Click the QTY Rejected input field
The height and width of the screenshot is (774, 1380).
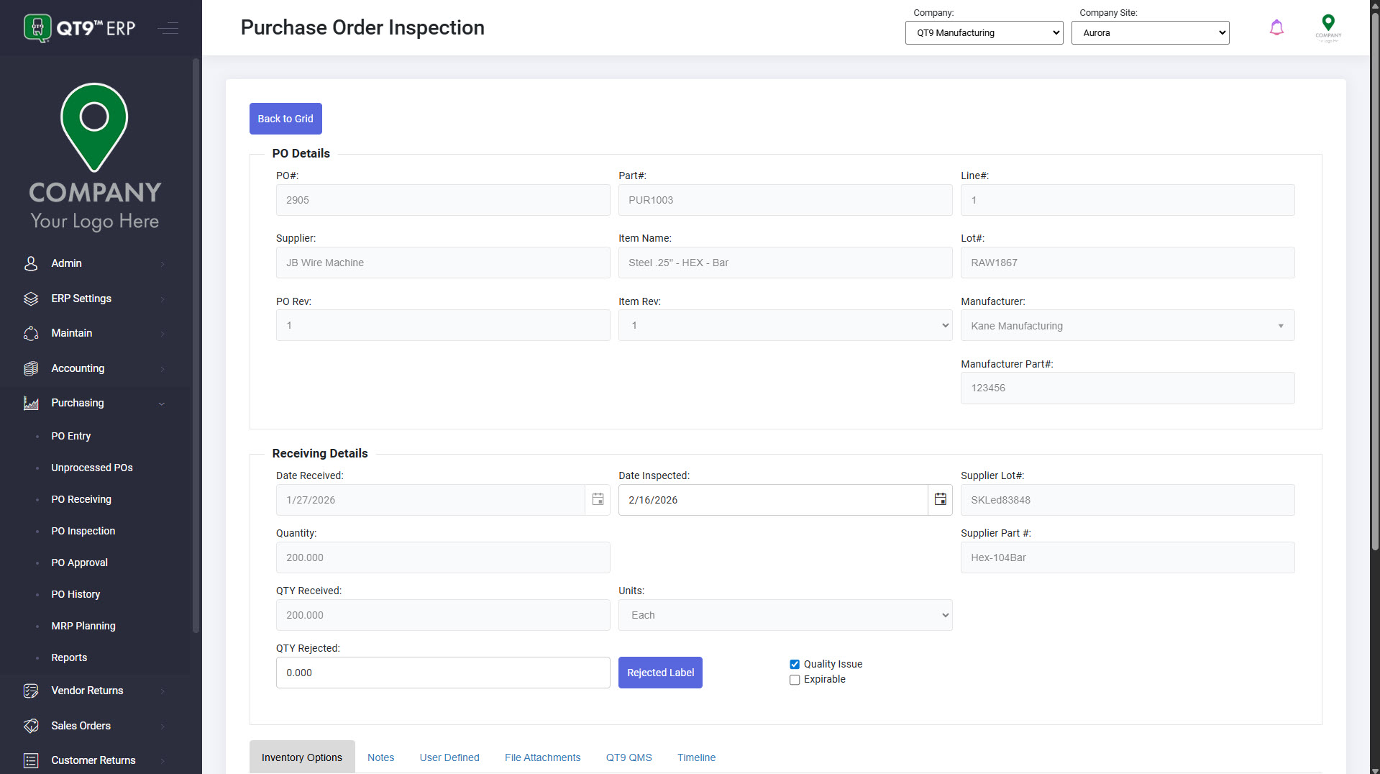coord(443,673)
